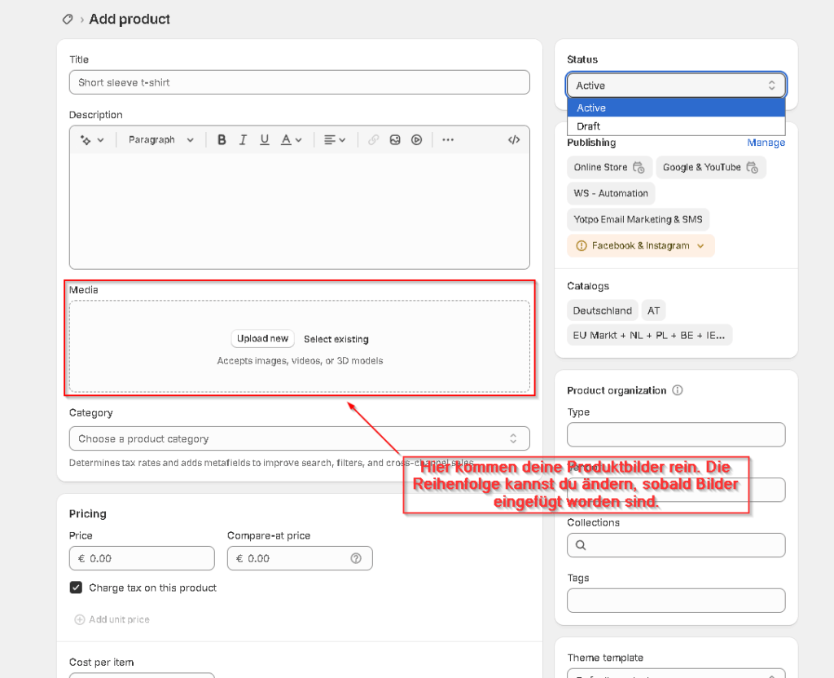Image resolution: width=834 pixels, height=678 pixels.
Task: Click the AT catalog chip
Action: click(x=654, y=310)
